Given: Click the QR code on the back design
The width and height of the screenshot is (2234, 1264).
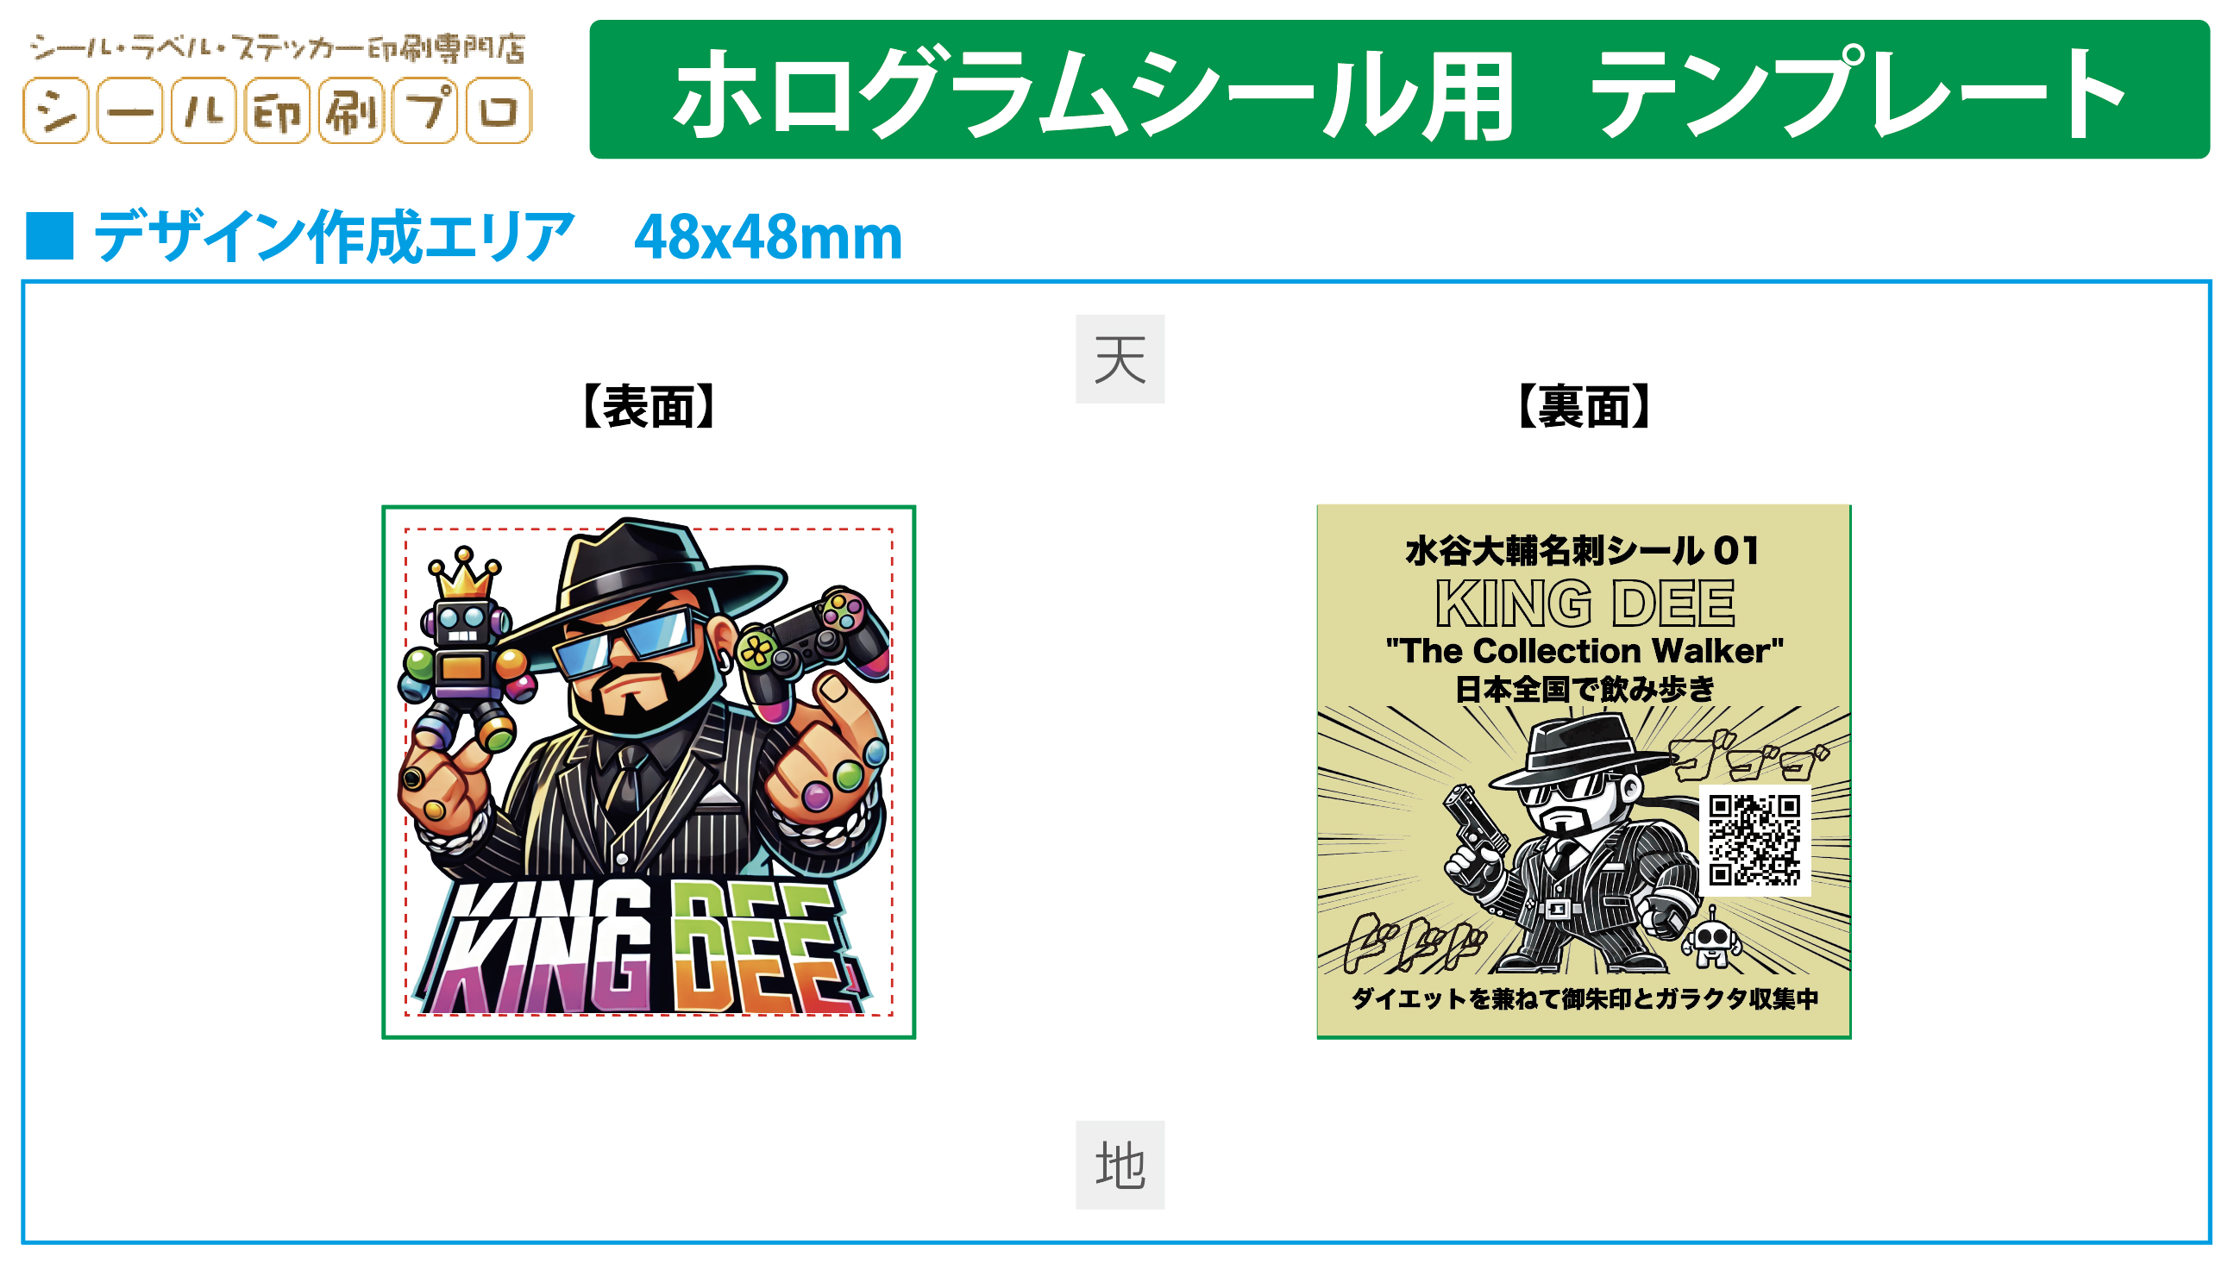Looking at the screenshot, I should (x=1754, y=841).
